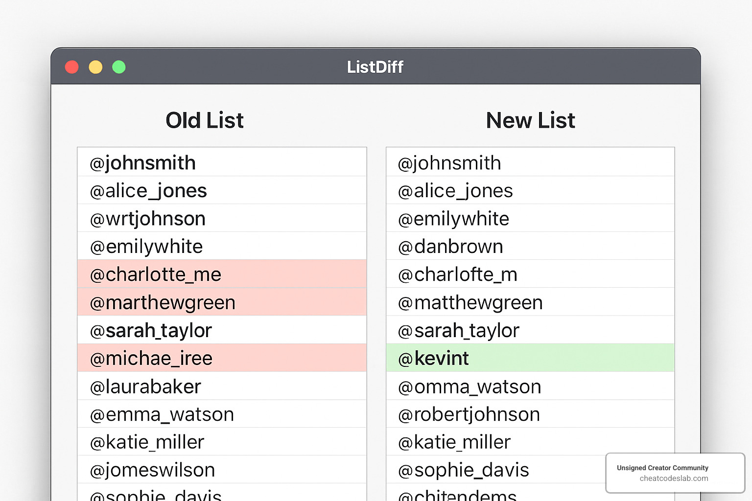Select @robertjohnson in the New List
Screen dimensions: 752x501
(468, 414)
